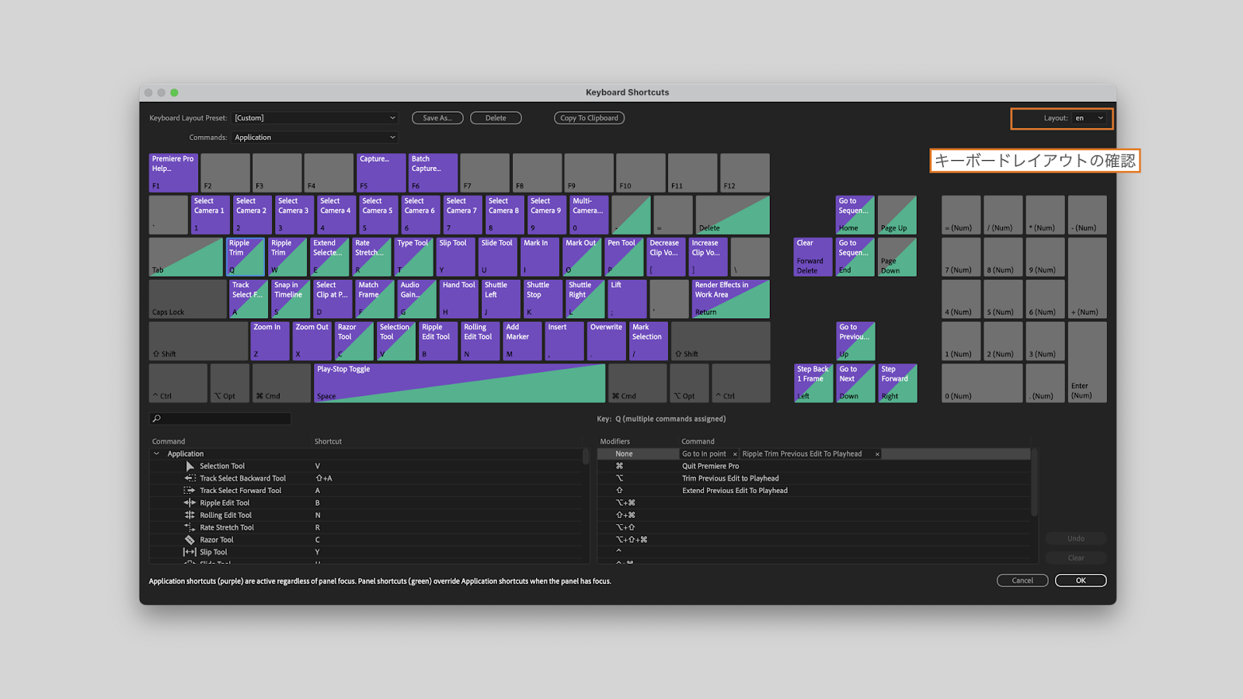The height and width of the screenshot is (699, 1243).
Task: Select the Caps Lock key
Action: (x=188, y=299)
